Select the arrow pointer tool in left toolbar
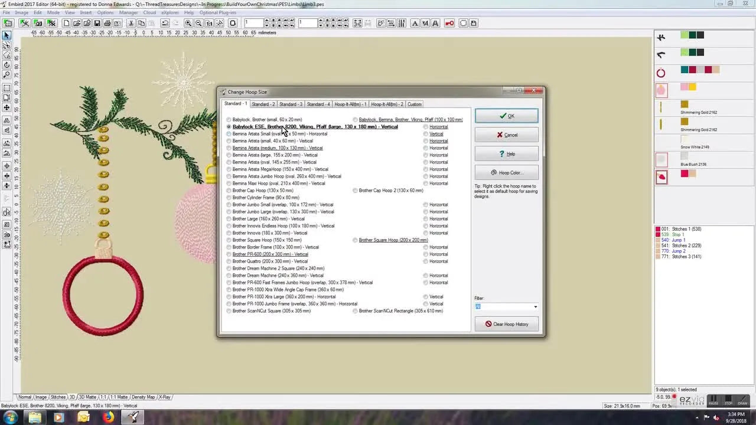Viewport: 756px width, 425px height. [x=6, y=36]
